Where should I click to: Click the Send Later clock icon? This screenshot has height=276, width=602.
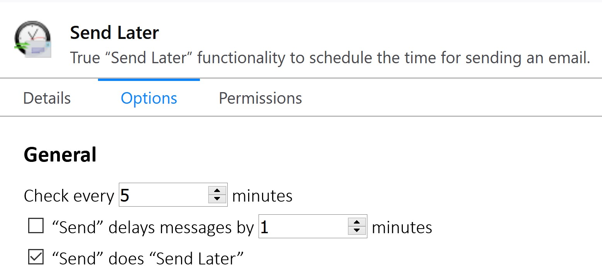coord(33,39)
